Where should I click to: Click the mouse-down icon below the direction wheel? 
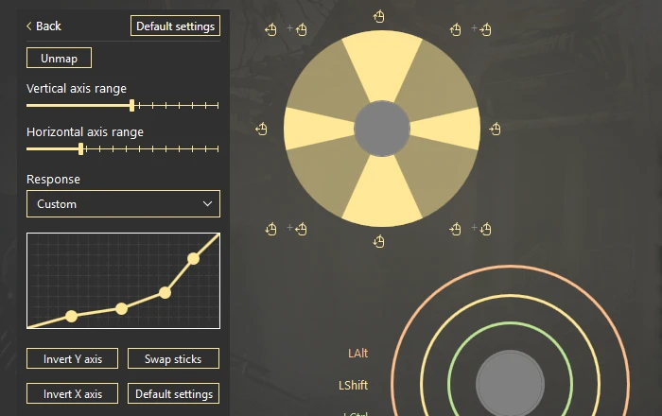(378, 242)
